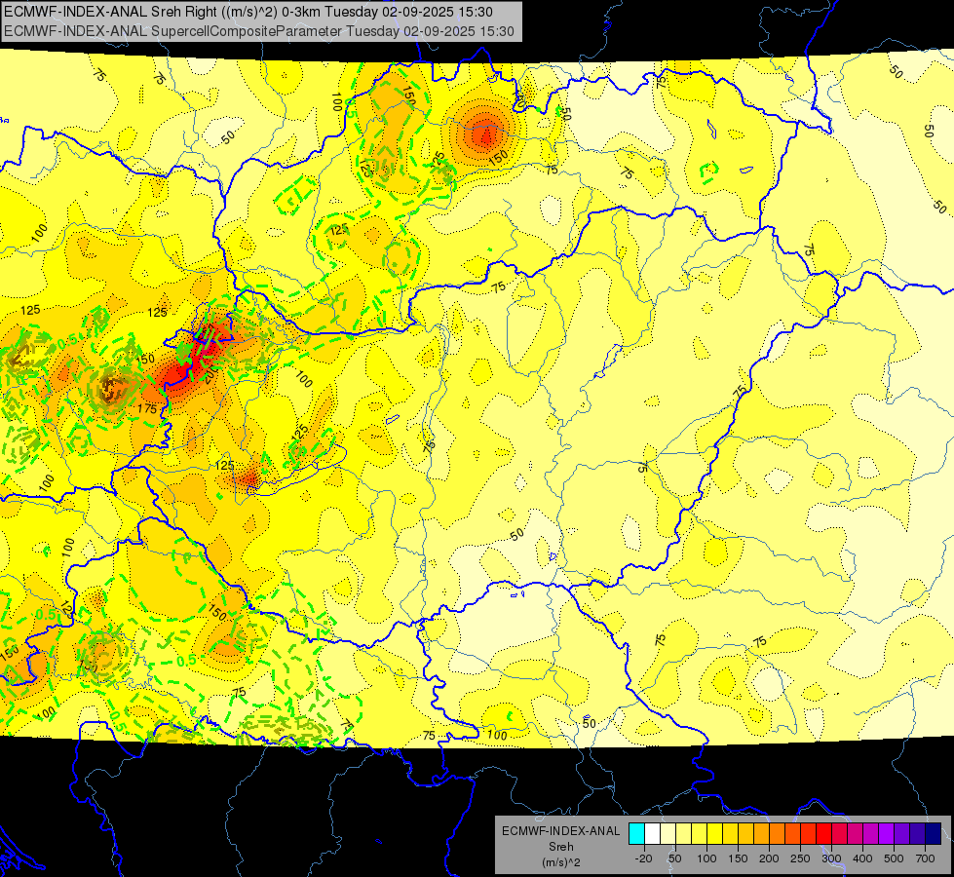Screen dimensions: 954x877
Task: Select the white legend color swatch
Action: (652, 834)
